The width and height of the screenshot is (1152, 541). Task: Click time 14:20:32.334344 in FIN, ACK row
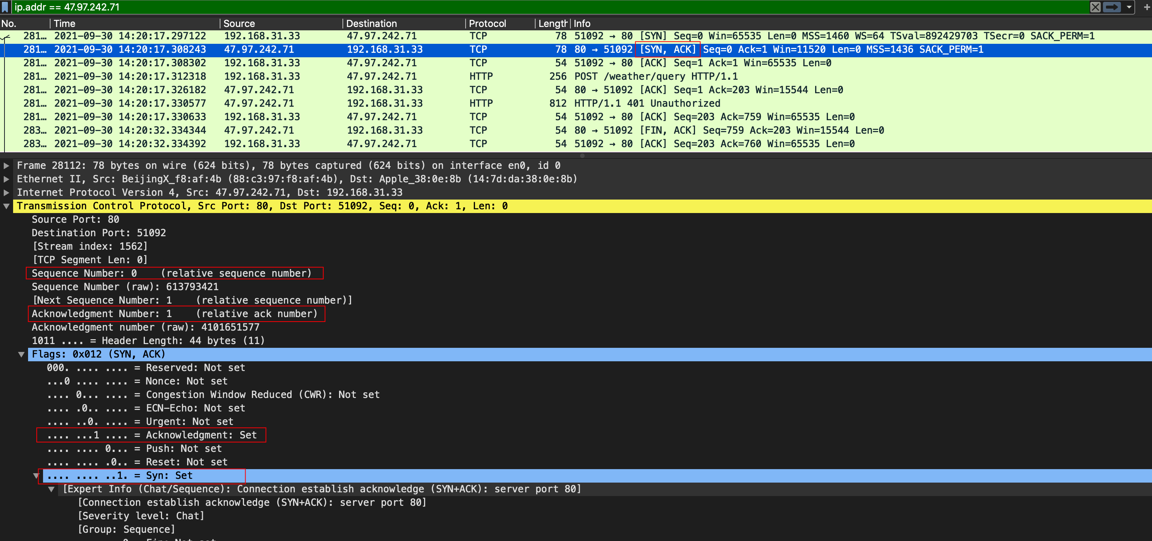tap(130, 130)
